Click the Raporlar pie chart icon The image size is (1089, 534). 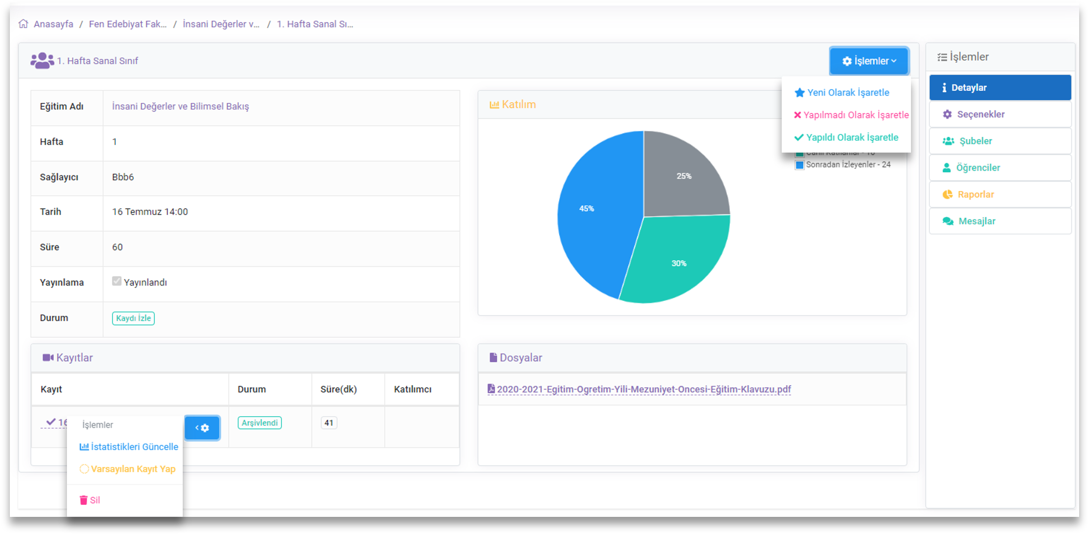pos(948,195)
